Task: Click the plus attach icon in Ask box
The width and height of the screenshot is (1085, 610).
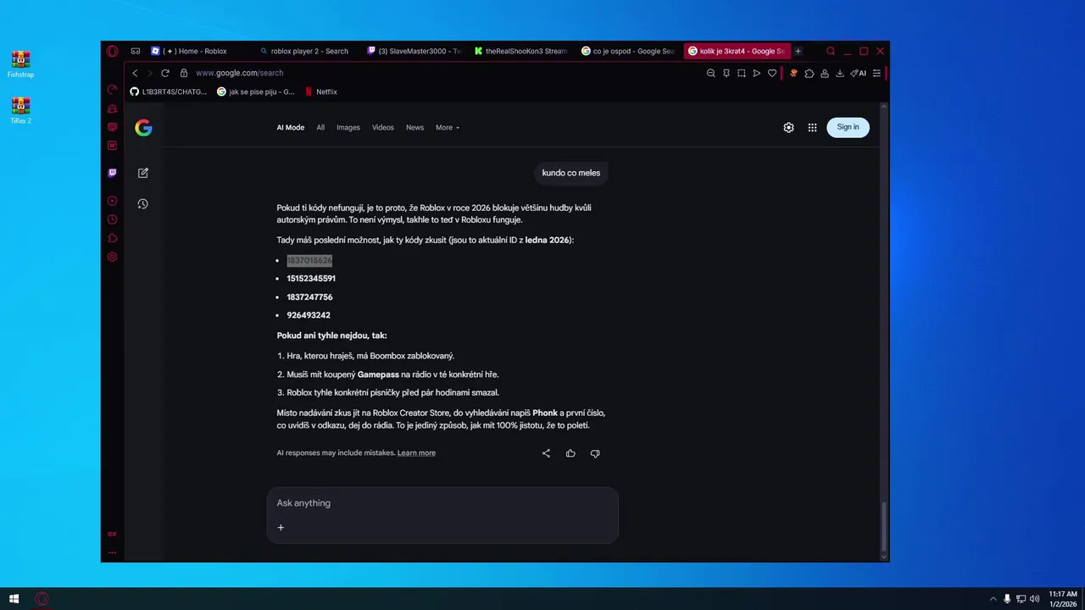Action: tap(281, 527)
